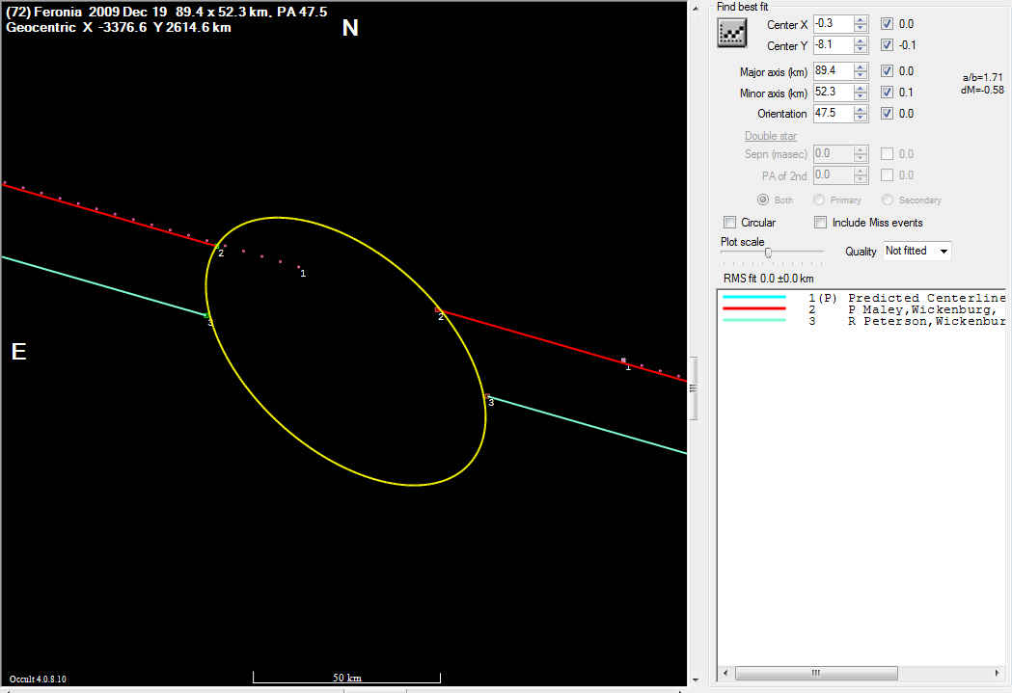This screenshot has height=693, width=1012.
Task: Toggle the Minor axis fit checkbox
Action: [x=887, y=93]
